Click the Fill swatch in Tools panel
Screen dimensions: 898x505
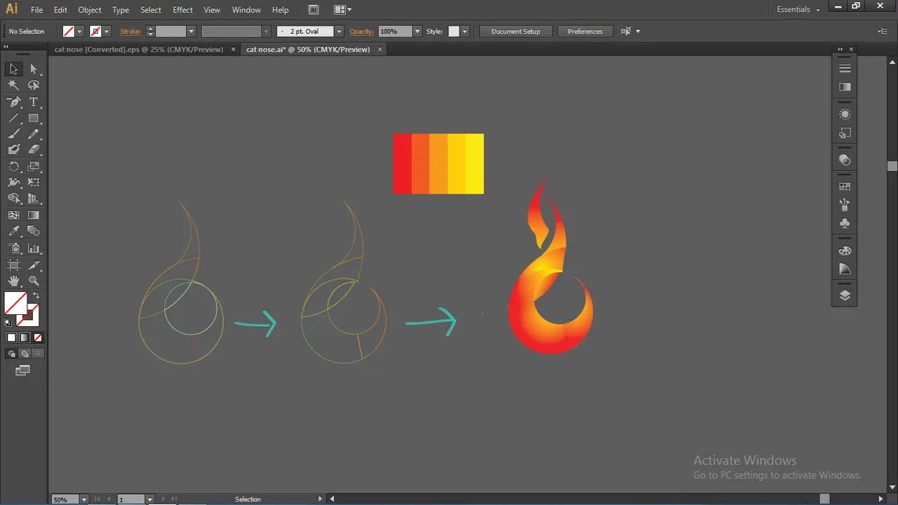tap(15, 304)
